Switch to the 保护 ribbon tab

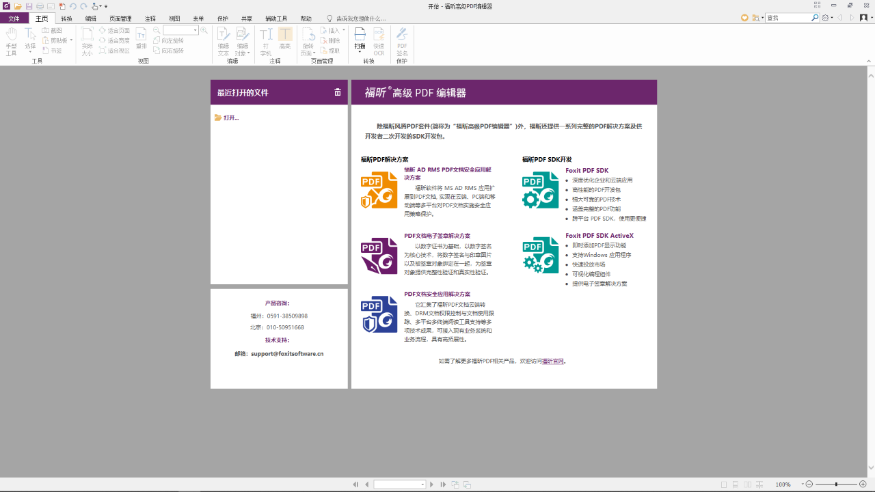point(223,18)
